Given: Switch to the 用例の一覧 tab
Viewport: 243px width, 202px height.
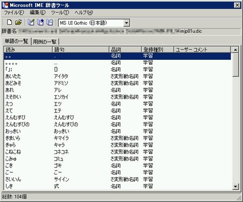Looking at the screenshot, I should click(x=45, y=41).
